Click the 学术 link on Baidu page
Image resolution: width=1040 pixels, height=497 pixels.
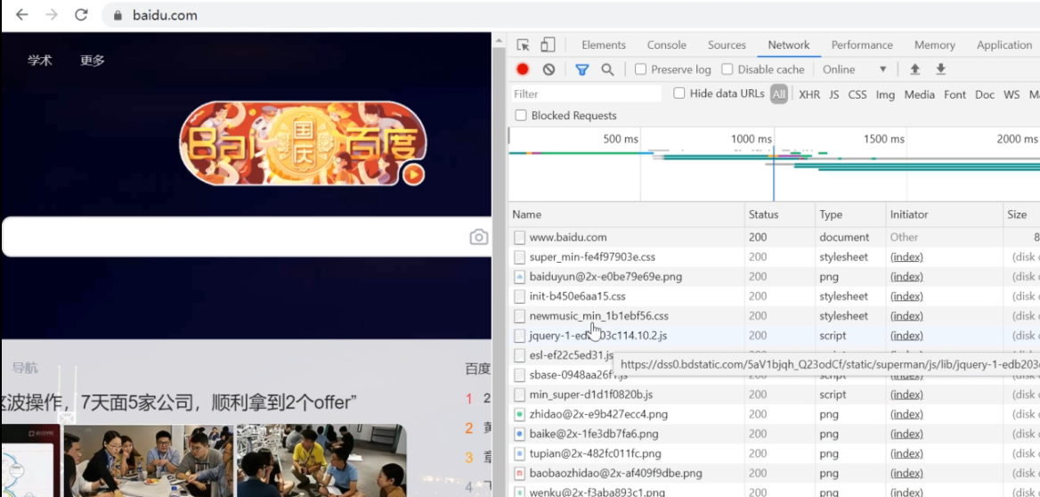point(39,61)
